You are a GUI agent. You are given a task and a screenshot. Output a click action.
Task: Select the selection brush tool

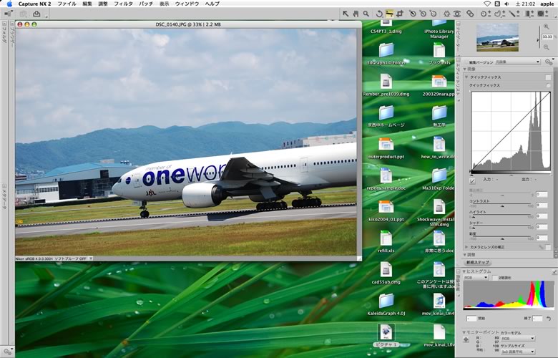514,14
